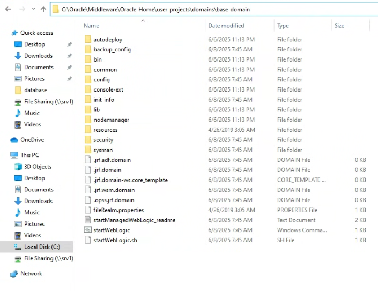The height and width of the screenshot is (291, 378).
Task: Click 'PROPERTIES File' type of fileRealm.properties
Action: pos(297,210)
